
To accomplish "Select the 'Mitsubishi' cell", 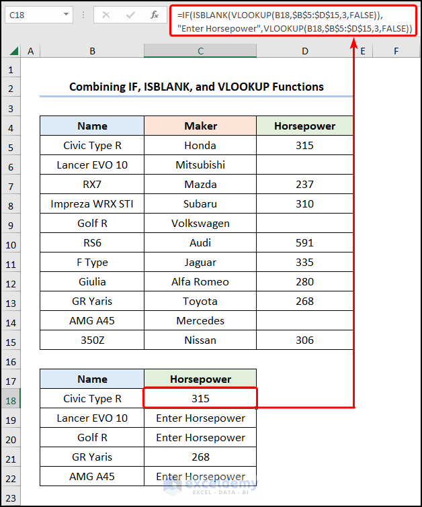I will 200,165.
